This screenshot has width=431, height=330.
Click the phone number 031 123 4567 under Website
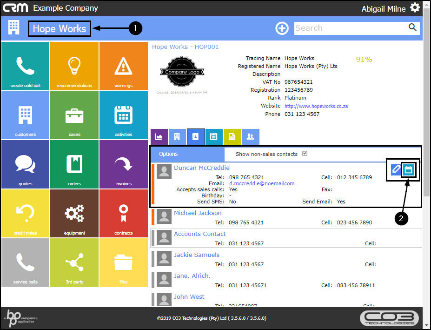click(302, 114)
